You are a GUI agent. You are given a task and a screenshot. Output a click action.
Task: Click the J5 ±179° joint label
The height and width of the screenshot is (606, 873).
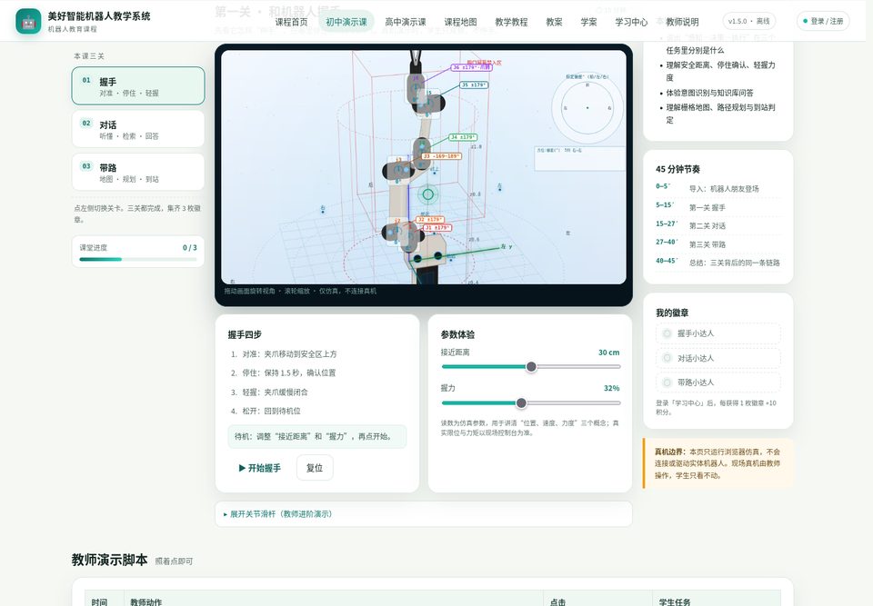[x=474, y=85]
